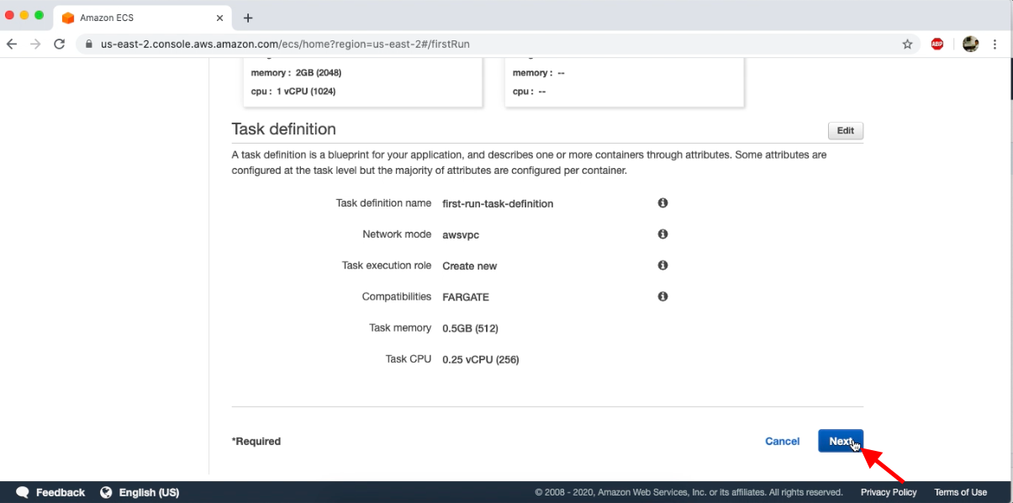This screenshot has height=503, width=1013.
Task: Open the info tooltip beside Compatibilities FARGATE
Action: [662, 296]
